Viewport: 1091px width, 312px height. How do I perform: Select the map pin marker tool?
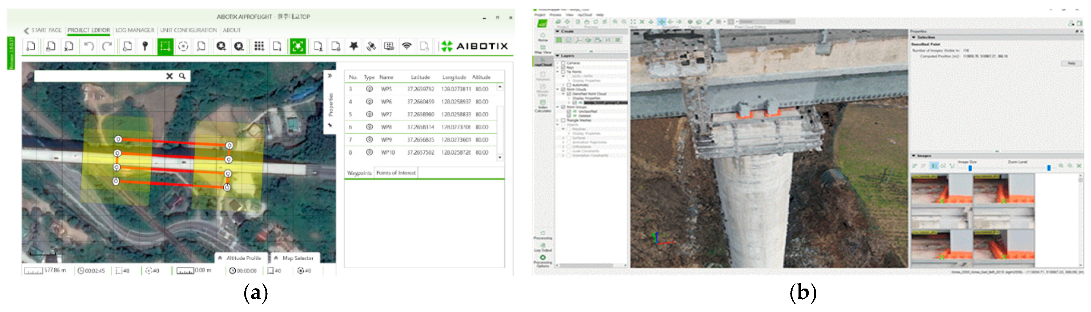[145, 46]
